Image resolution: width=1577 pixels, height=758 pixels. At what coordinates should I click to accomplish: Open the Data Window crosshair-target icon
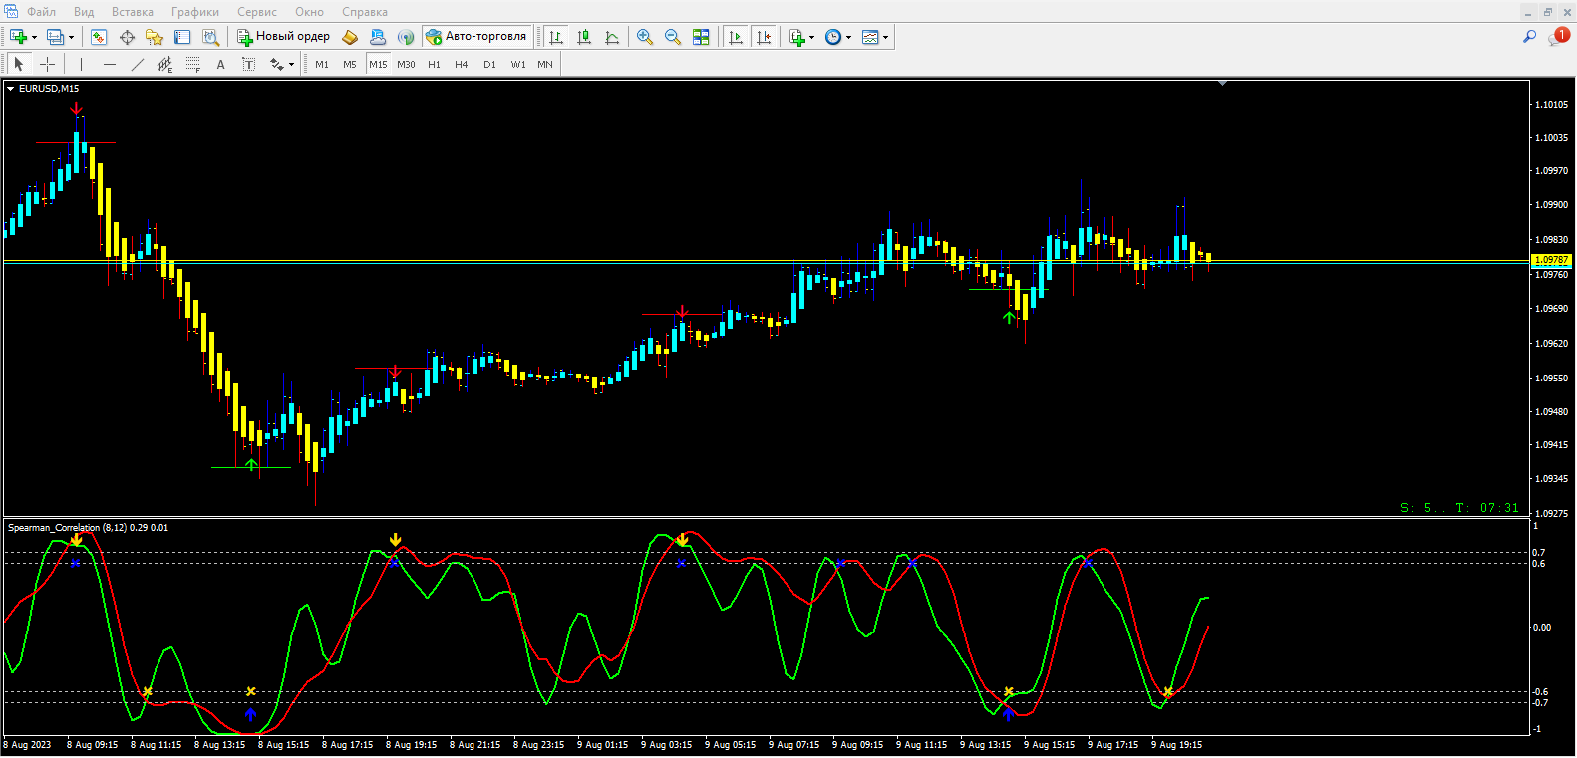127,37
